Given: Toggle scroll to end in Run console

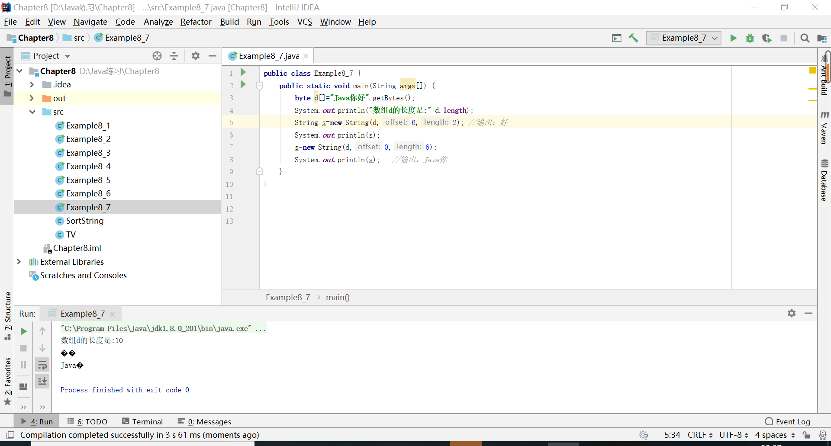Looking at the screenshot, I should (42, 381).
